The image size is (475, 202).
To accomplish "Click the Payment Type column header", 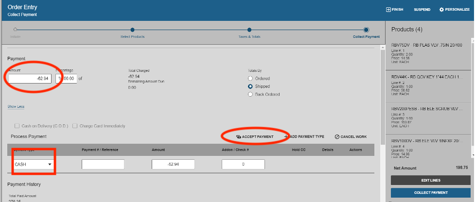I will tap(24, 150).
